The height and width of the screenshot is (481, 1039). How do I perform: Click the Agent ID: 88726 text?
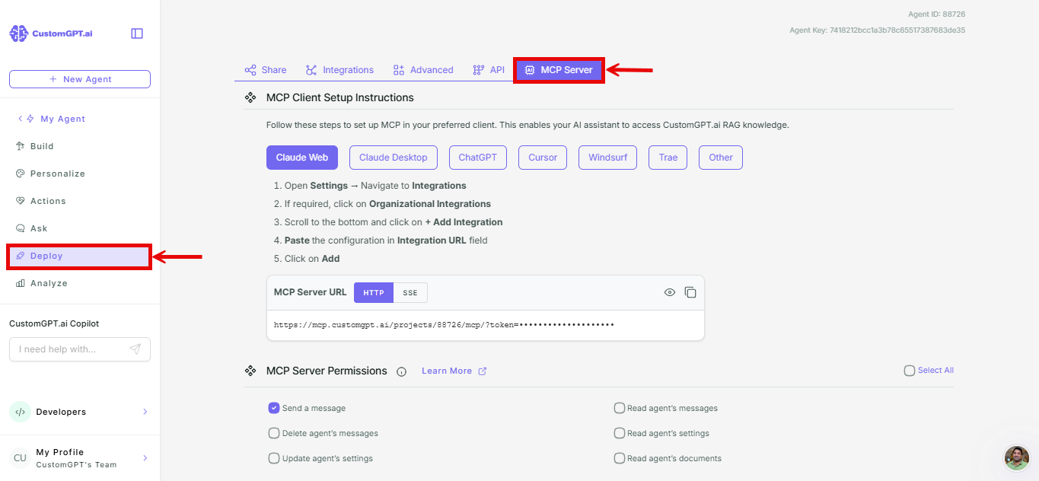(937, 14)
